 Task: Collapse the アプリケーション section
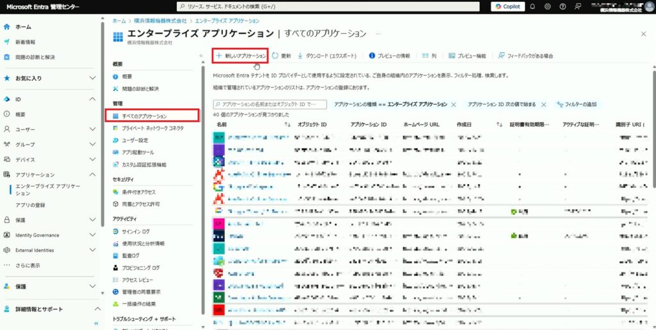point(92,175)
